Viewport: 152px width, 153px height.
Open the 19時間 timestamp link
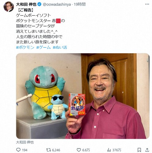[80, 4]
